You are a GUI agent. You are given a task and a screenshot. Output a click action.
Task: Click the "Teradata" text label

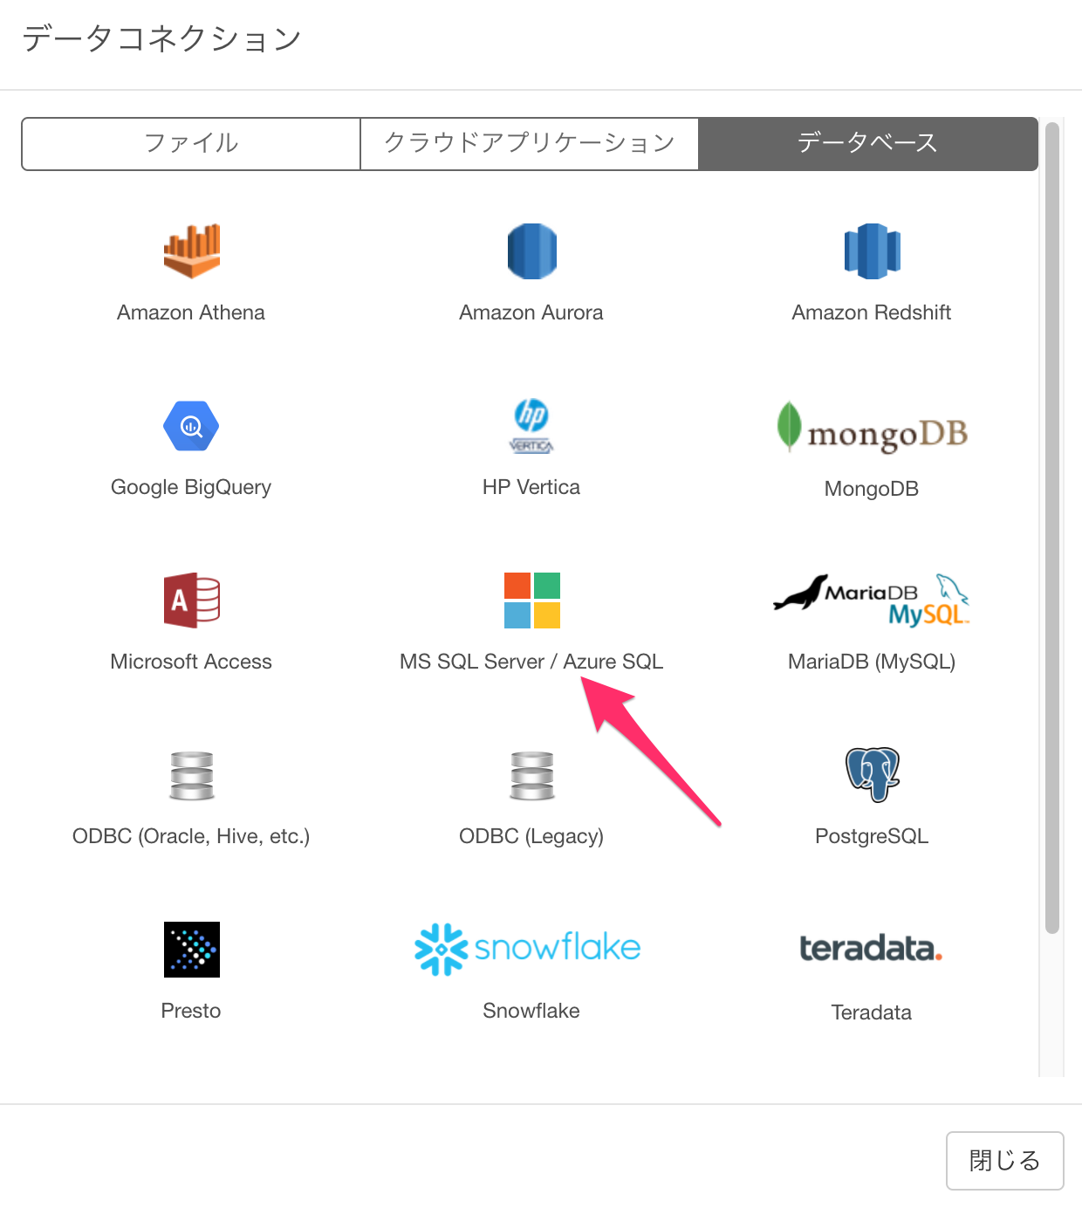(872, 1012)
